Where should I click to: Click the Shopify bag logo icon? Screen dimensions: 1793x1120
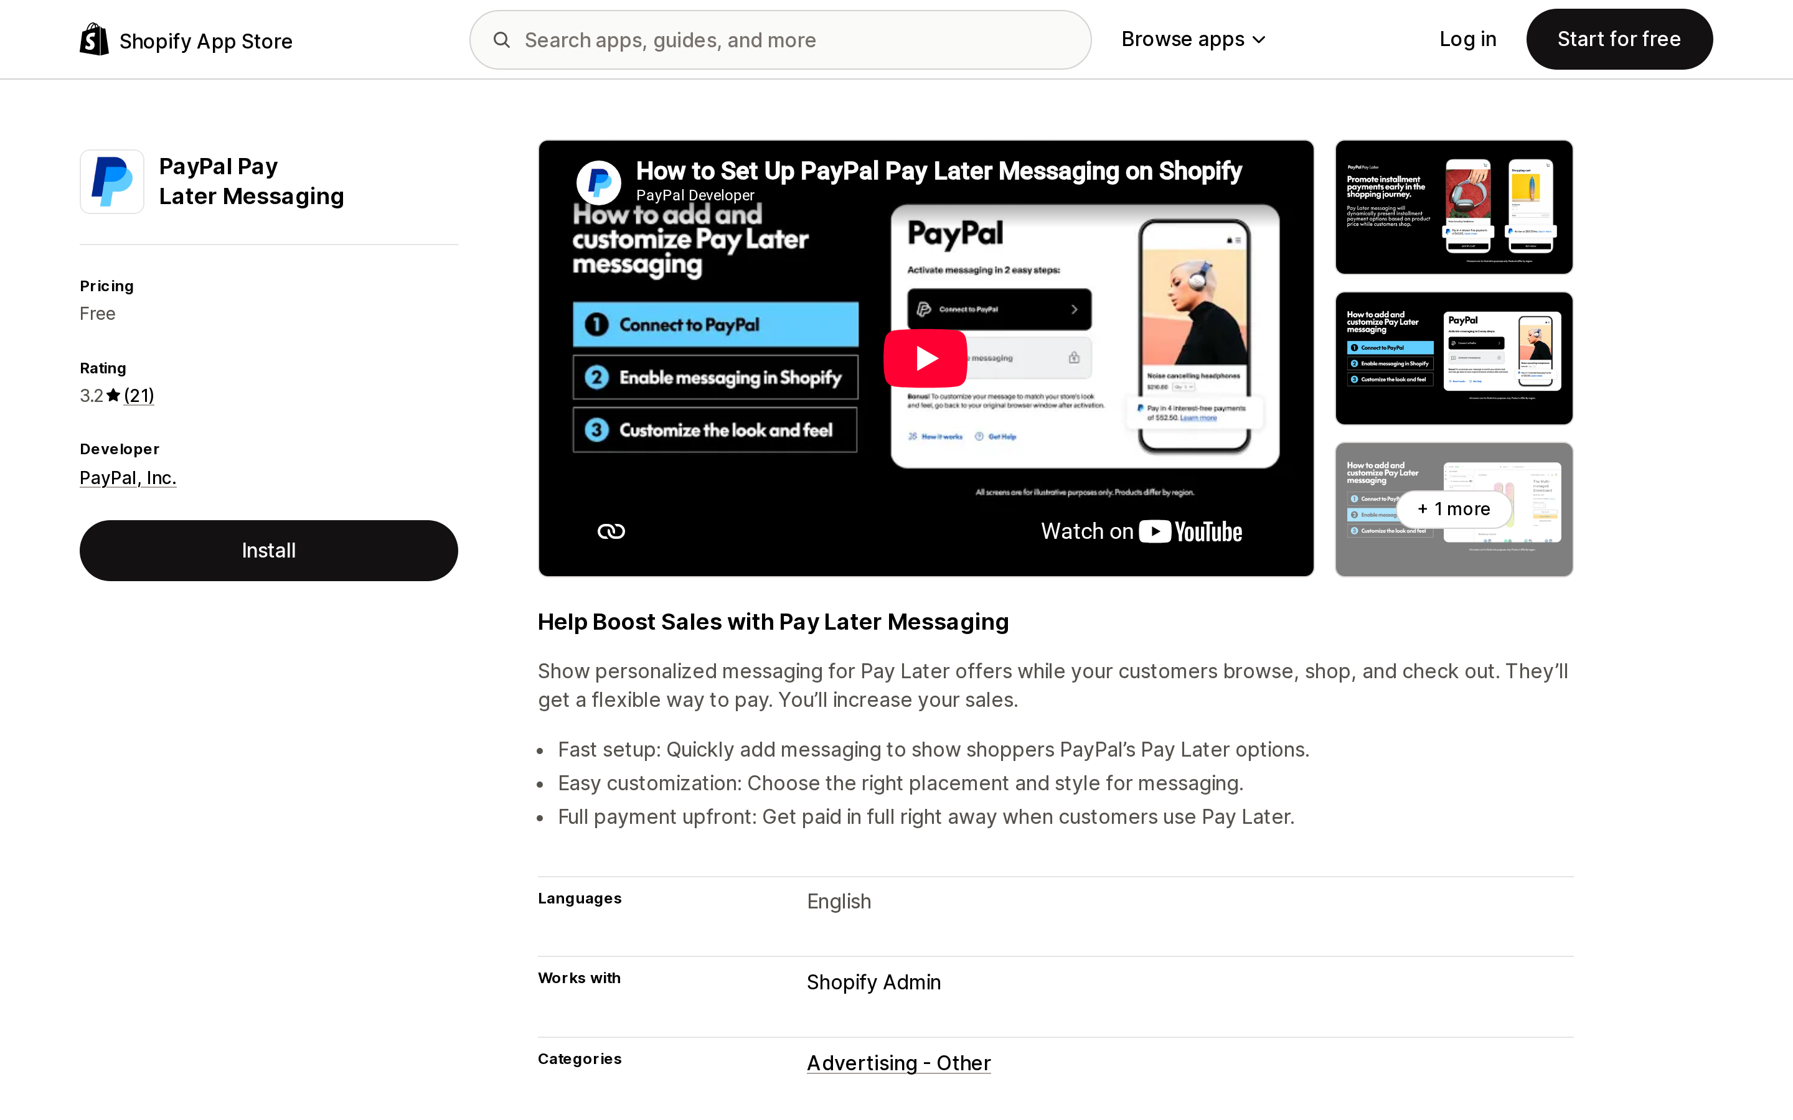click(x=94, y=39)
